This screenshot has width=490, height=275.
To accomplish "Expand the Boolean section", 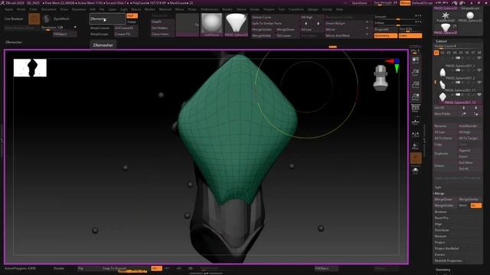I will [441, 212].
